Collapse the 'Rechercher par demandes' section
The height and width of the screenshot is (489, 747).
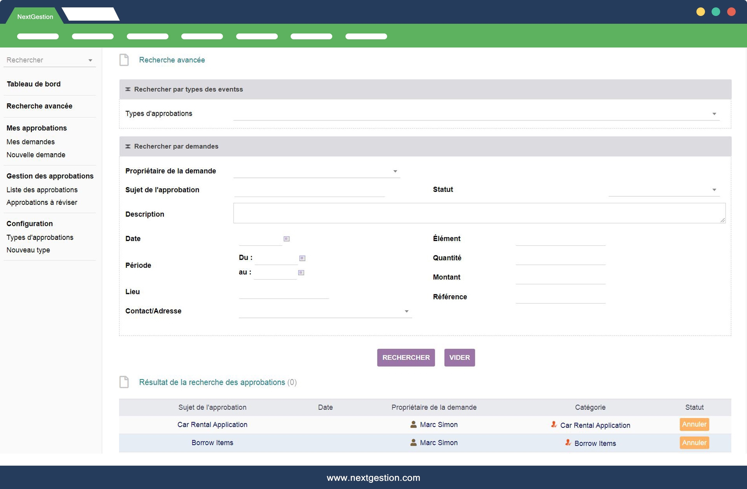128,146
